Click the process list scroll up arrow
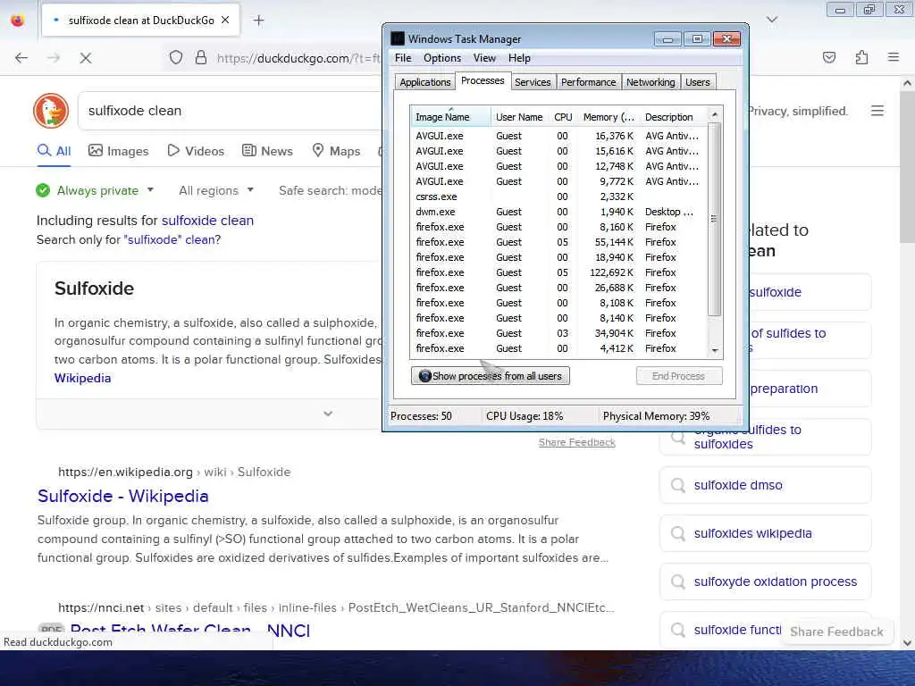This screenshot has width=915, height=686. click(x=715, y=114)
